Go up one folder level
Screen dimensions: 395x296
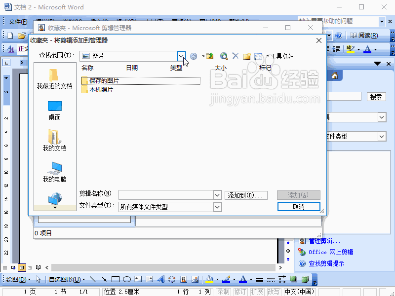209,56
